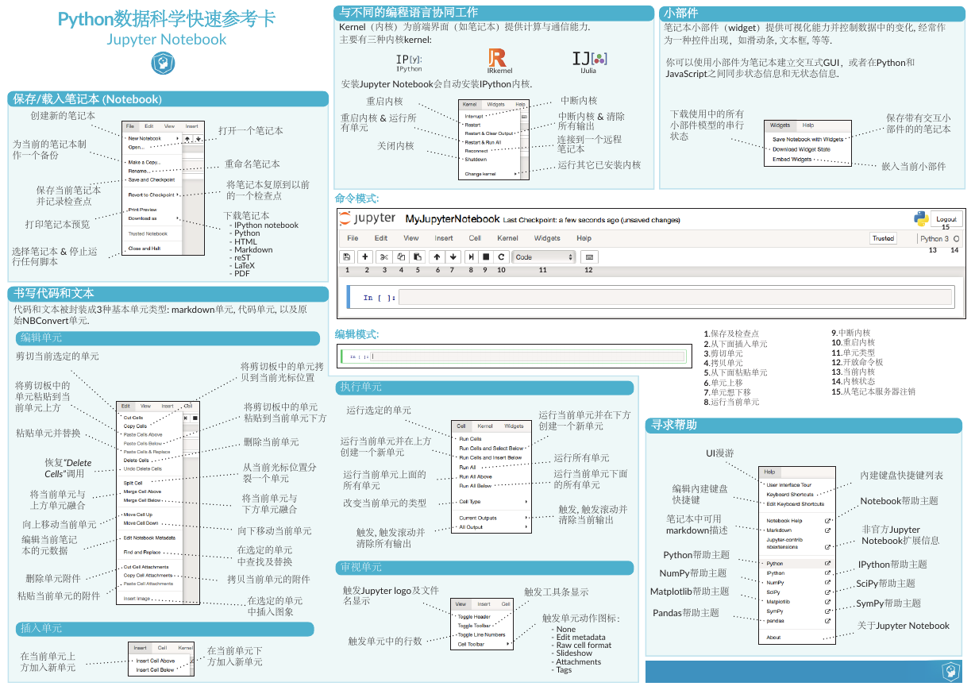Click inside the empty In [ ] code cell
Screen dimensions: 975x690
point(675,297)
